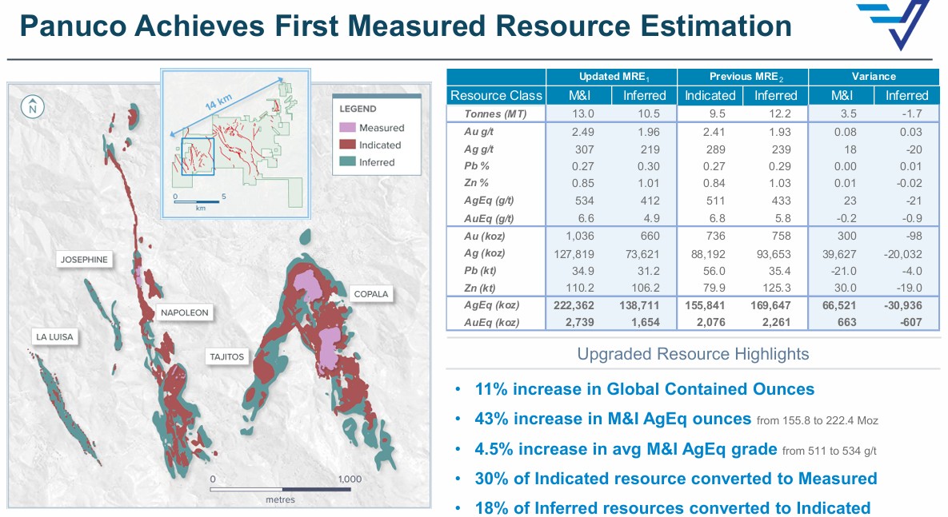The width and height of the screenshot is (948, 517).
Task: Click the 2,739 AuEq koz value
Action: tap(580, 323)
